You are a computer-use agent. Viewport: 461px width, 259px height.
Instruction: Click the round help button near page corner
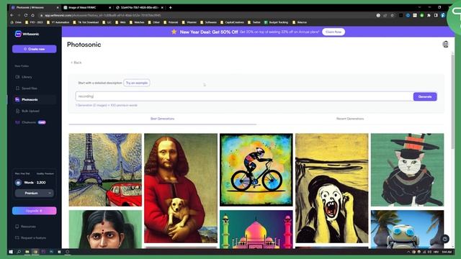coord(445,239)
